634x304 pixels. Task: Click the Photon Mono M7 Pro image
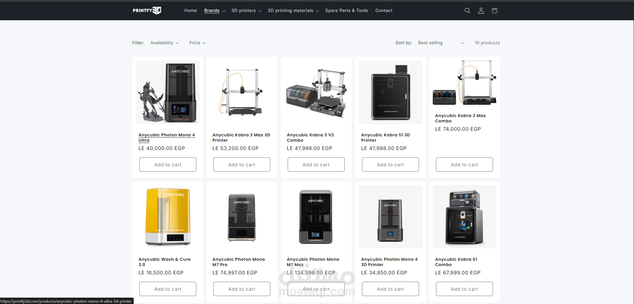click(x=242, y=217)
